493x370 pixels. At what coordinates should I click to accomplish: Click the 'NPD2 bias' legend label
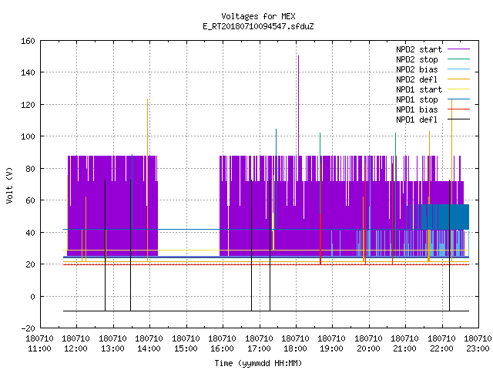point(417,69)
